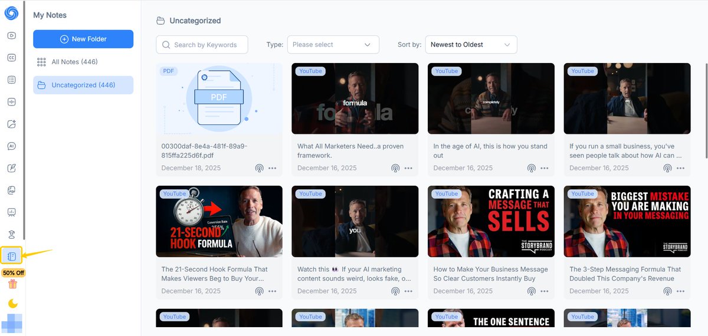Open more options on the PDF note card
The height and width of the screenshot is (336, 708).
tap(272, 168)
